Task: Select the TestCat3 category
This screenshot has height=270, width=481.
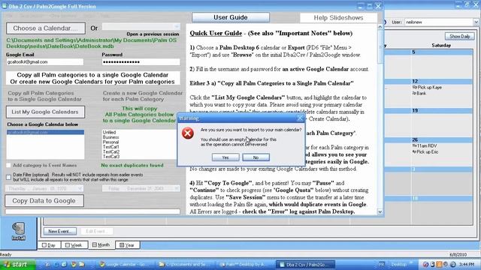Action: point(111,157)
